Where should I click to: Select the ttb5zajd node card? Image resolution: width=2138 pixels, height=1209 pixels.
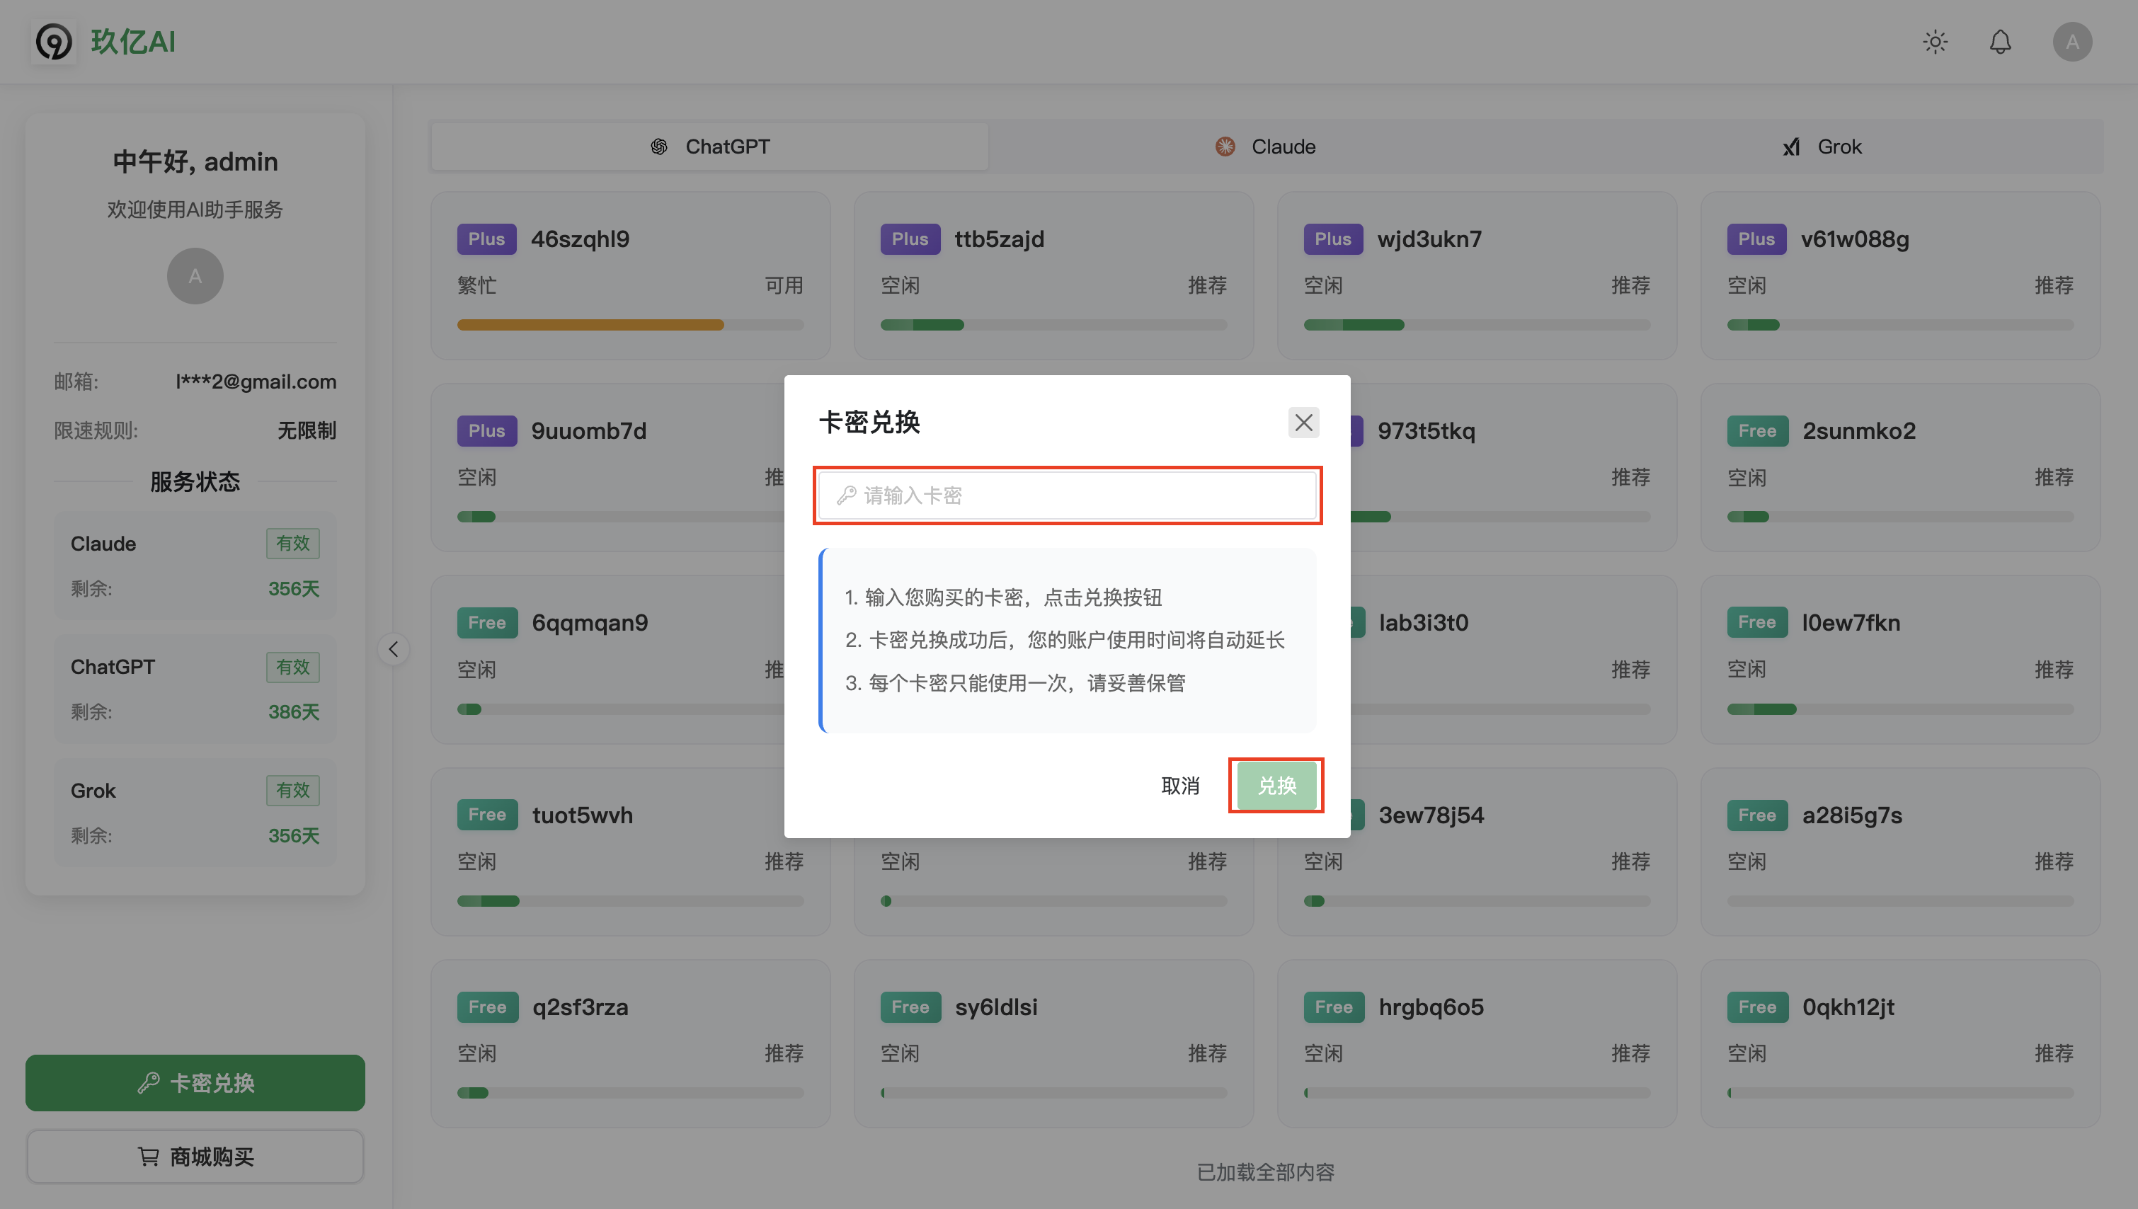coord(1053,275)
